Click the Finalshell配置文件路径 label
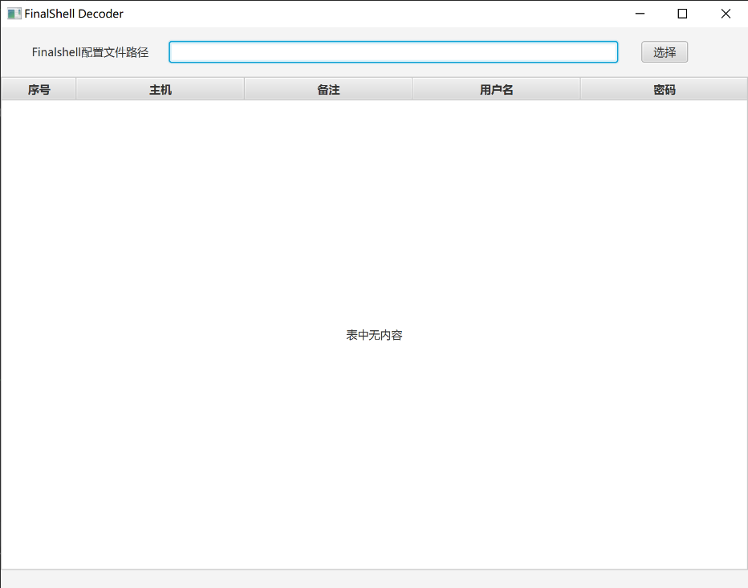The width and height of the screenshot is (748, 588). pos(90,52)
